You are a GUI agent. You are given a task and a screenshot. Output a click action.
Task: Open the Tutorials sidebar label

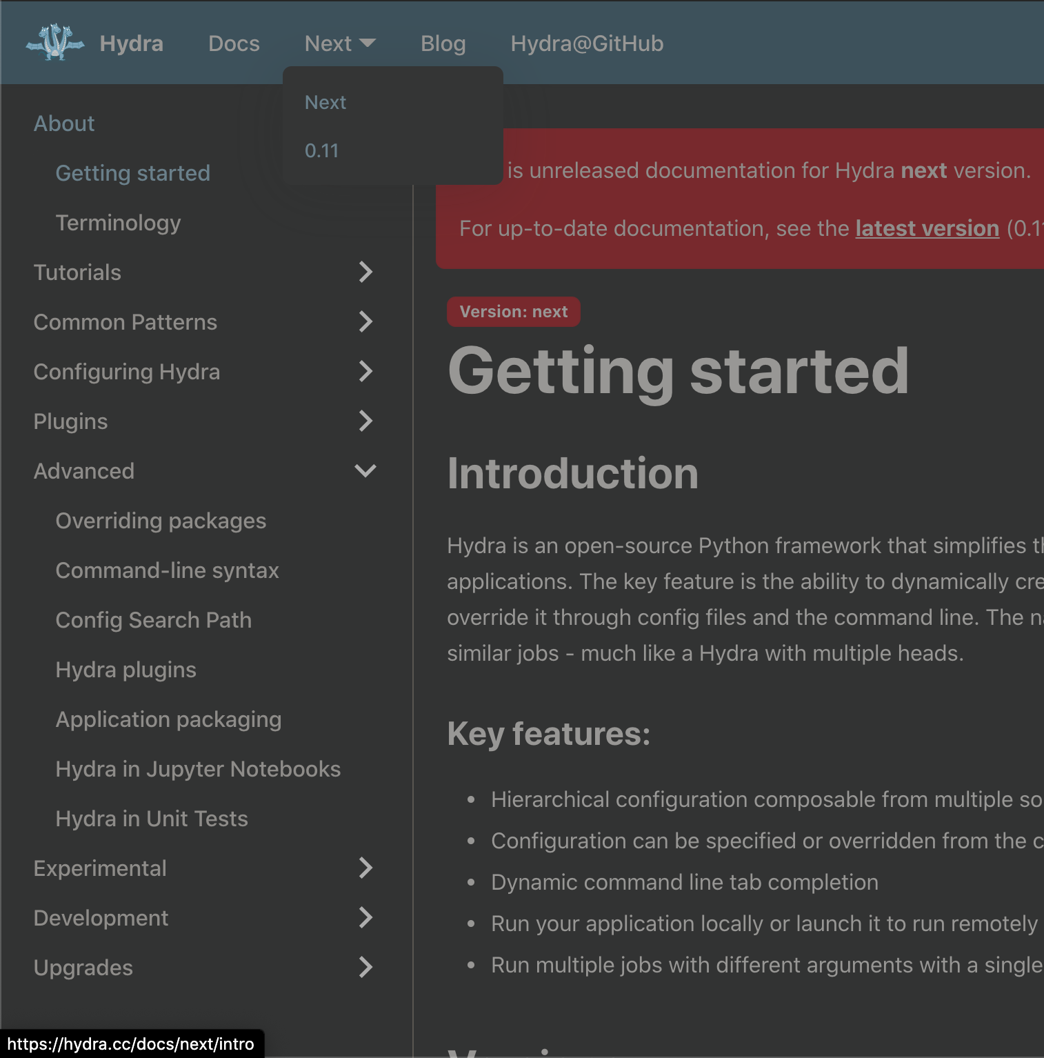click(x=77, y=272)
